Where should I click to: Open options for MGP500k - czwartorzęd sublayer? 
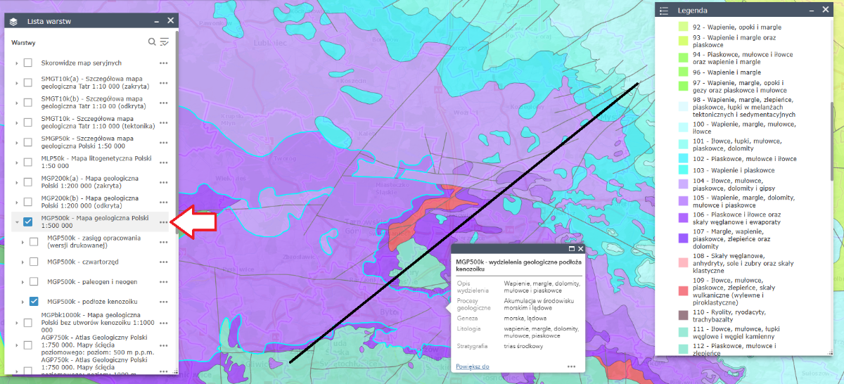click(164, 262)
